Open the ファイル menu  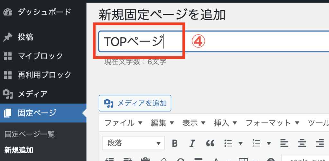pos(124,123)
